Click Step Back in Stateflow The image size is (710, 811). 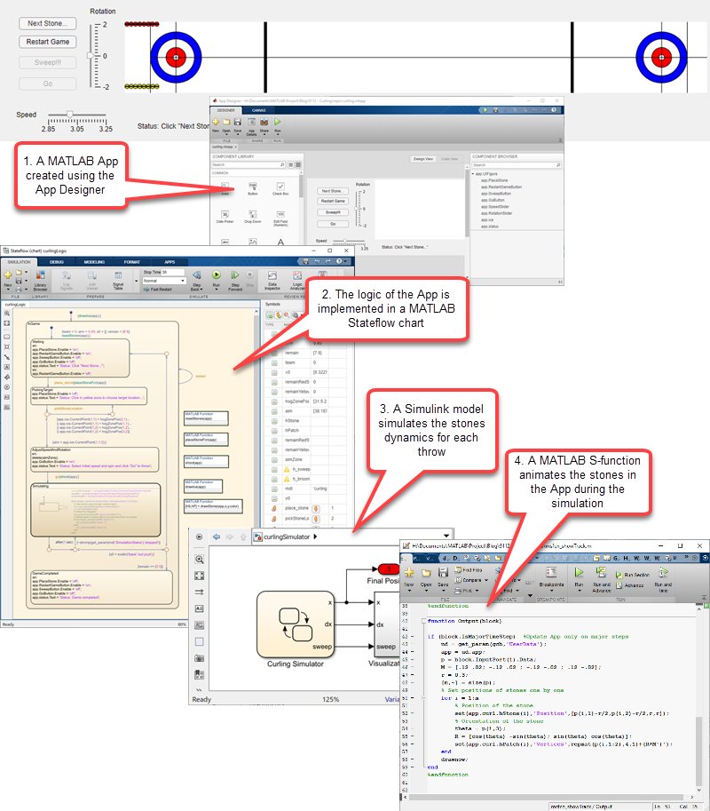click(196, 280)
